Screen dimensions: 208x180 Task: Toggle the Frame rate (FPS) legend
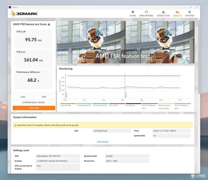coord(68,105)
